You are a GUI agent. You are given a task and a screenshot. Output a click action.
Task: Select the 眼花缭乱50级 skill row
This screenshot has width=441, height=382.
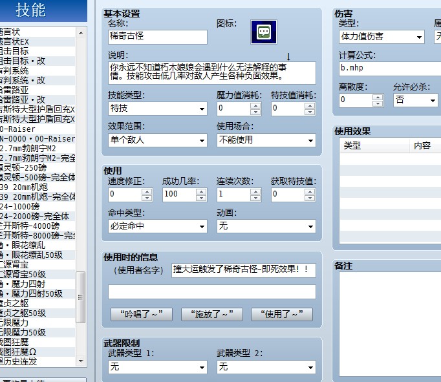[38, 255]
